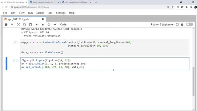Click the empty [ ]: prompt of active cell

coord(16,60)
